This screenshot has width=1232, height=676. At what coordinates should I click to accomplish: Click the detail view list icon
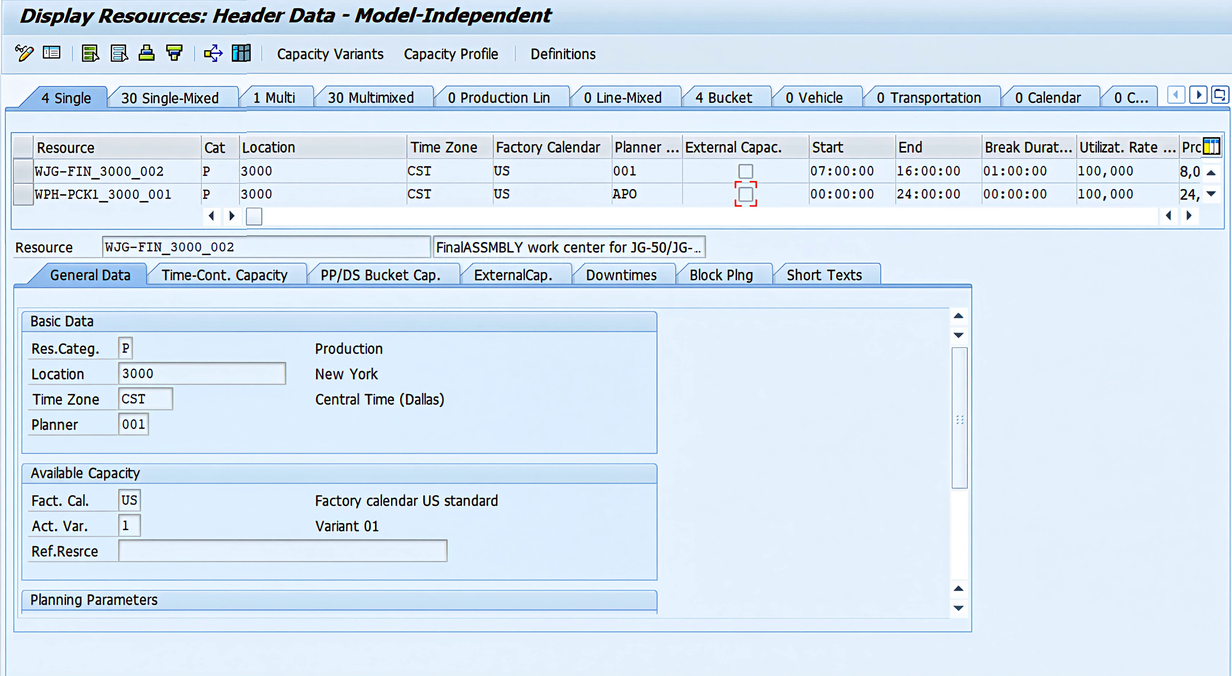click(x=52, y=53)
